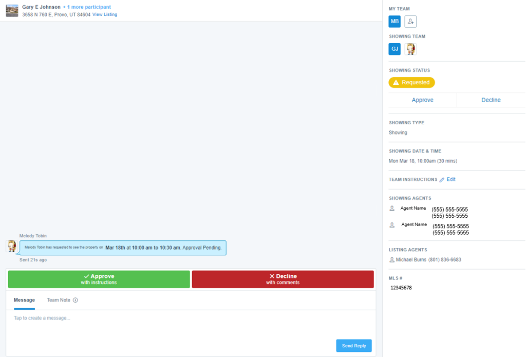The width and height of the screenshot is (526, 357).
Task: Click the listing agent person icon
Action: 391,260
